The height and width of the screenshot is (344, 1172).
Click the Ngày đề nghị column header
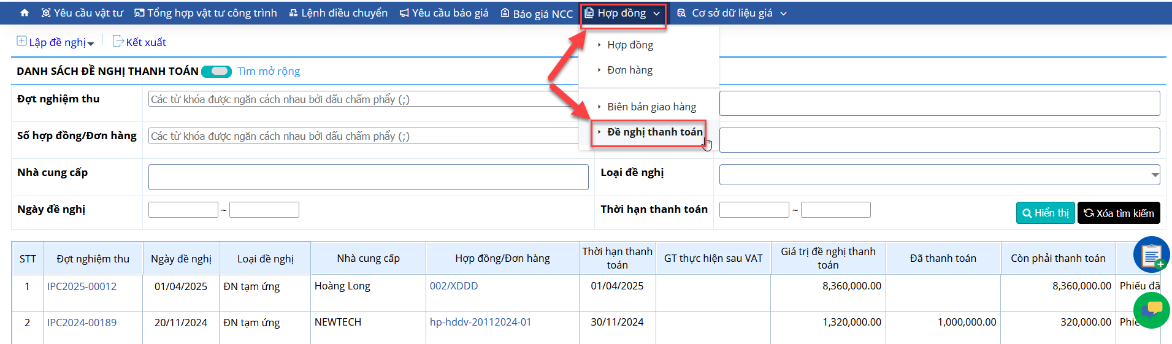pyautogui.click(x=181, y=259)
